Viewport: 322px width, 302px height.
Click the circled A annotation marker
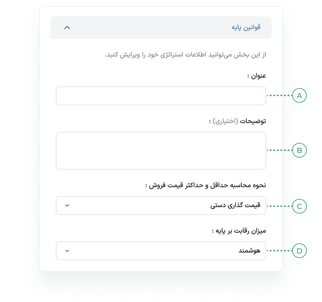point(299,96)
